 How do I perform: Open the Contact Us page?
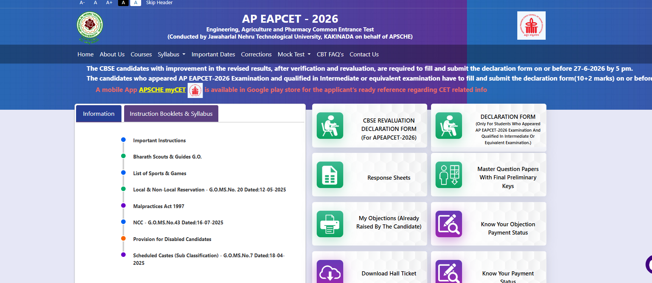[x=364, y=54]
